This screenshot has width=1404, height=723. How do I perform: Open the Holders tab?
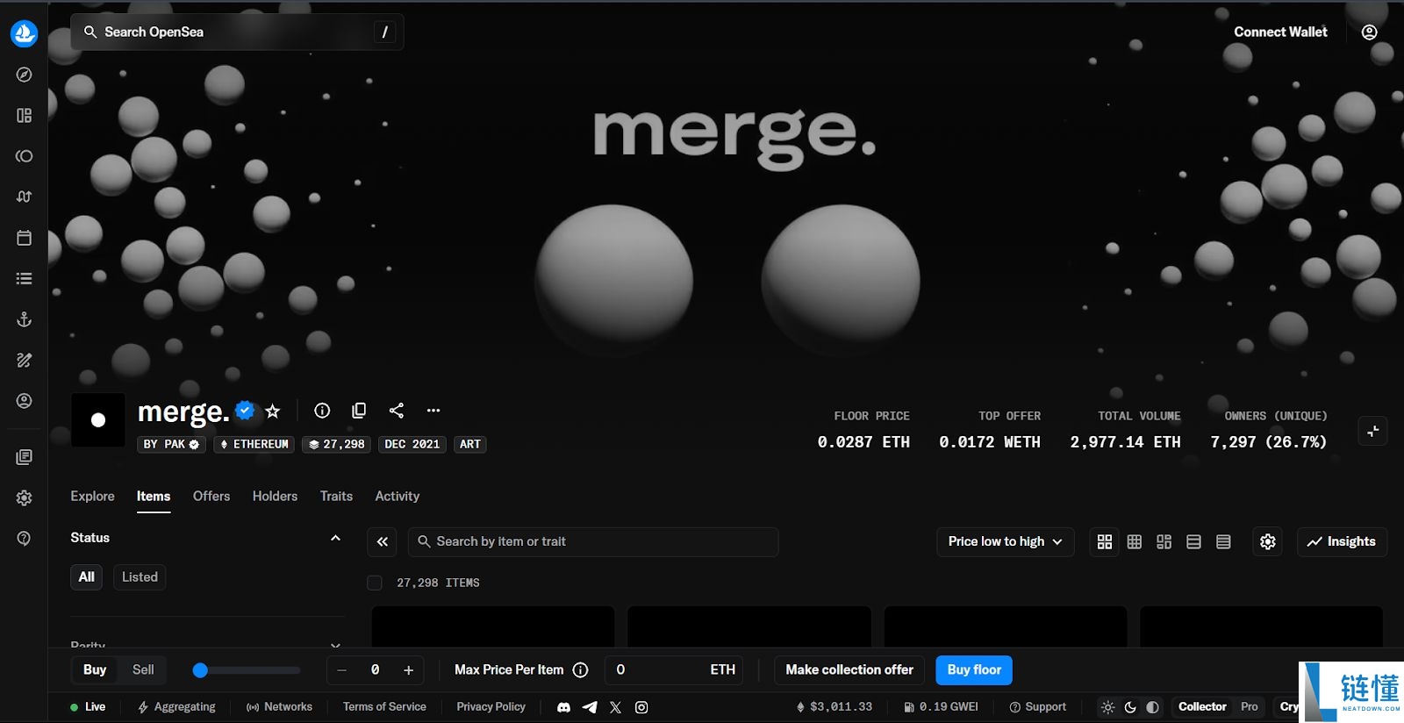pos(276,497)
